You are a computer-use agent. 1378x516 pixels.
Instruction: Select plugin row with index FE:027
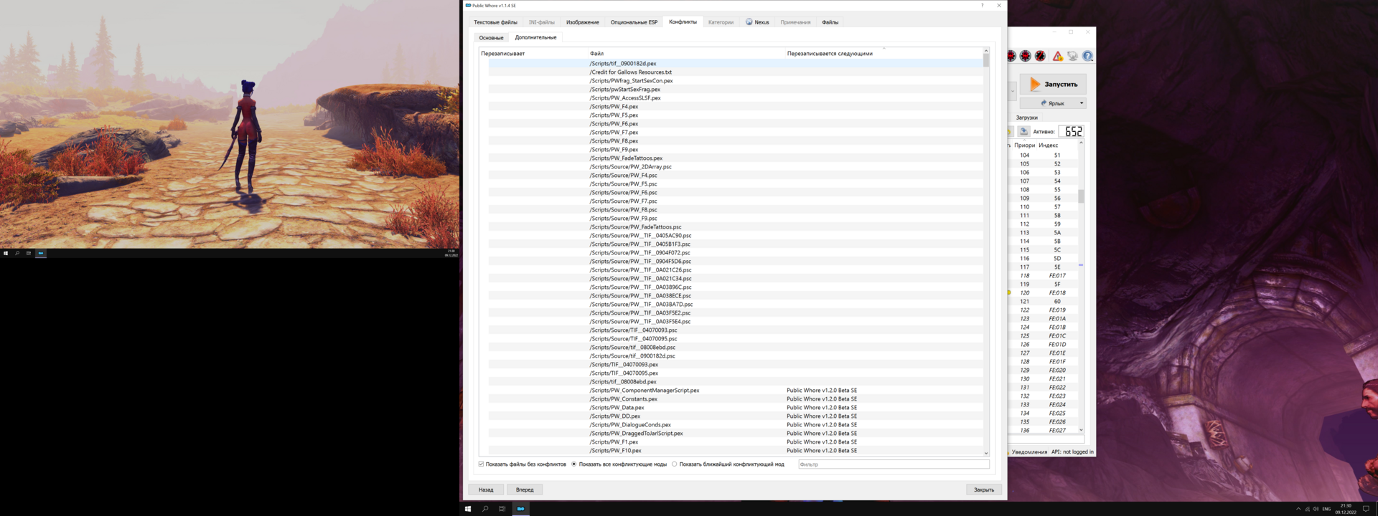pos(1044,430)
